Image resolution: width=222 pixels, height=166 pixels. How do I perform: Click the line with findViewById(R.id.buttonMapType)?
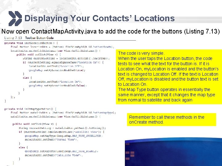coord(63,113)
